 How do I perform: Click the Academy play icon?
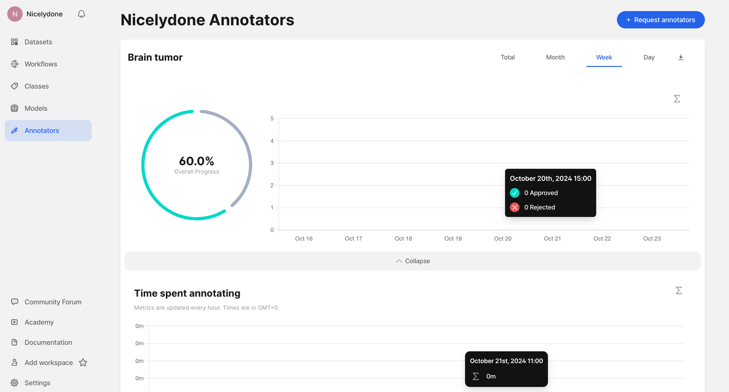pyautogui.click(x=14, y=322)
